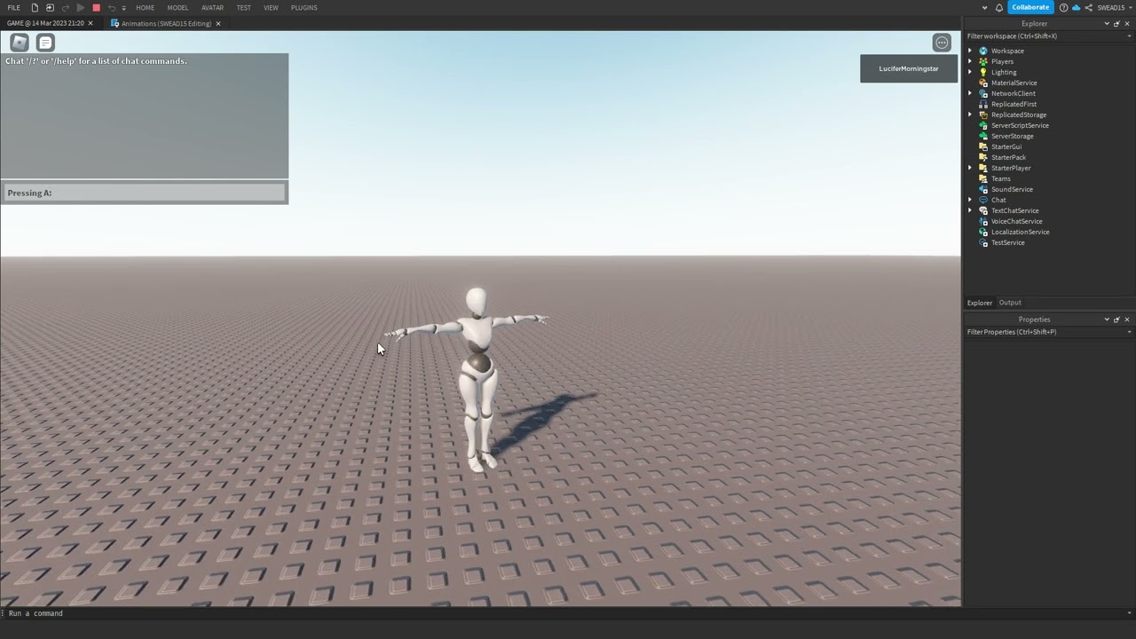Click the chat message input bar
Viewport: 1136px width, 639px height.
145,193
